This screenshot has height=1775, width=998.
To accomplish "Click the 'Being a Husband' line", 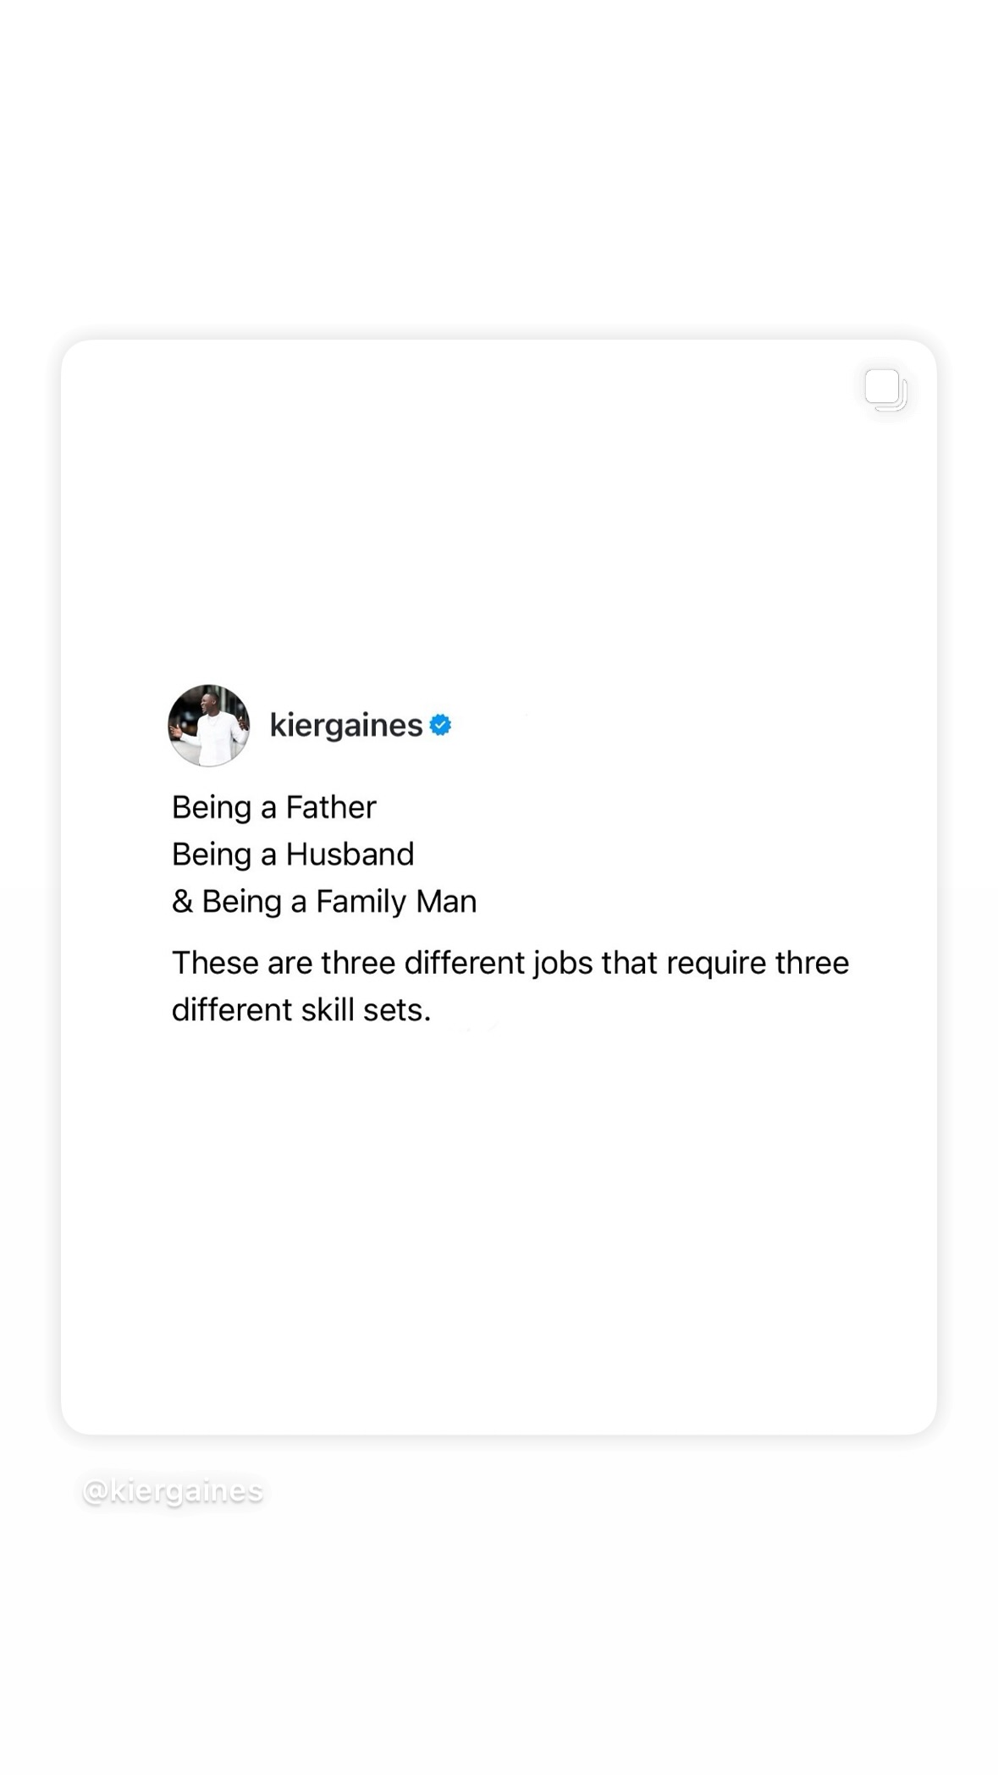I will coord(293,854).
